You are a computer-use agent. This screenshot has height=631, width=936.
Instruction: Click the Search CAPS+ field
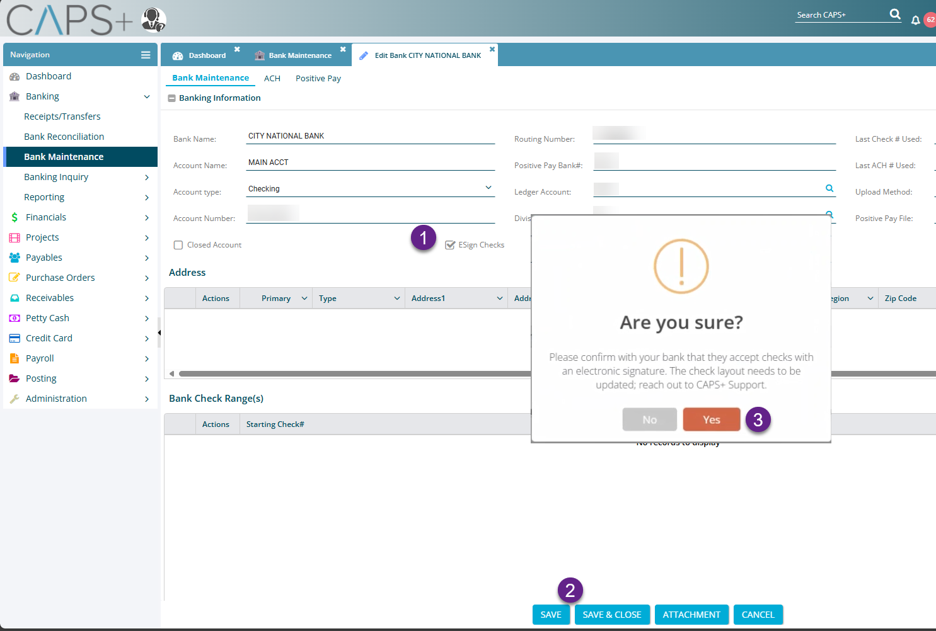(841, 14)
